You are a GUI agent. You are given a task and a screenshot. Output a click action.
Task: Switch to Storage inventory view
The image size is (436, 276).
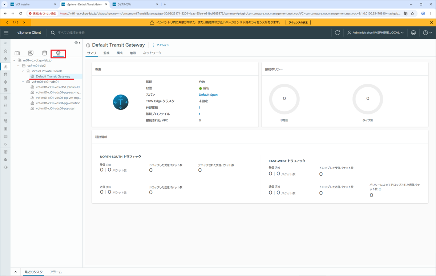[45, 53]
